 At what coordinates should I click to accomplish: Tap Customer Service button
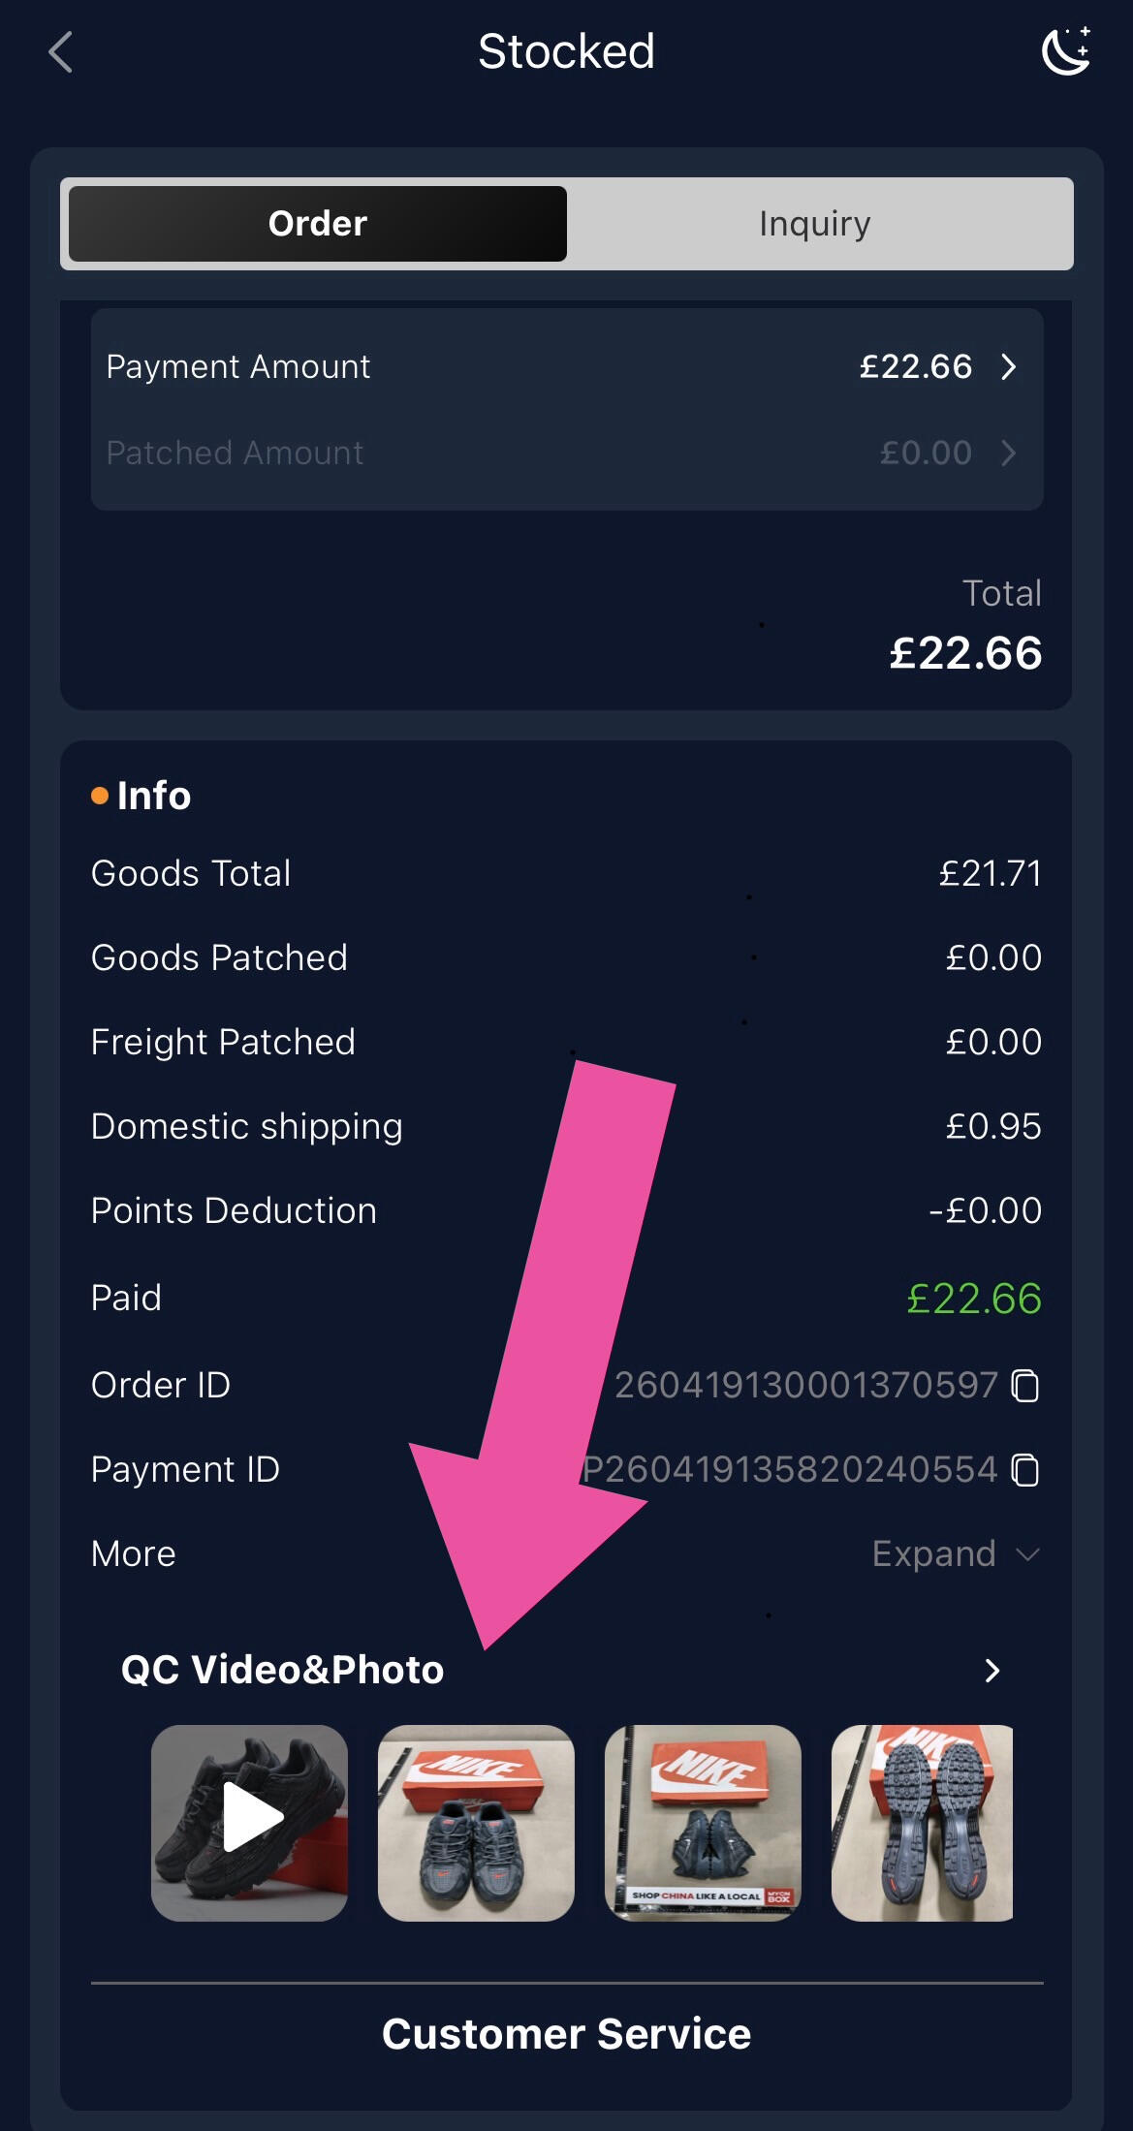point(566,2034)
